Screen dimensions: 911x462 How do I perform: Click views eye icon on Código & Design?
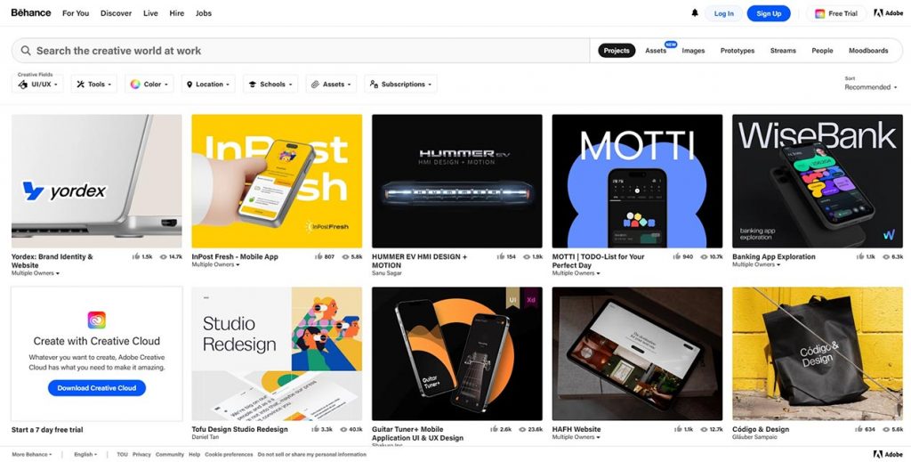886,429
